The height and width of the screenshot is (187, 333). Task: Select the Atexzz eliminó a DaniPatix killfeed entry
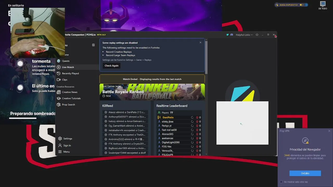125,112
